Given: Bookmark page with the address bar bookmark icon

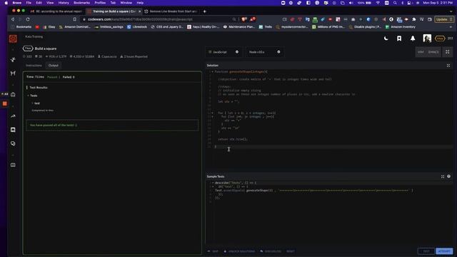Looking at the screenshot, I should click(x=74, y=19).
